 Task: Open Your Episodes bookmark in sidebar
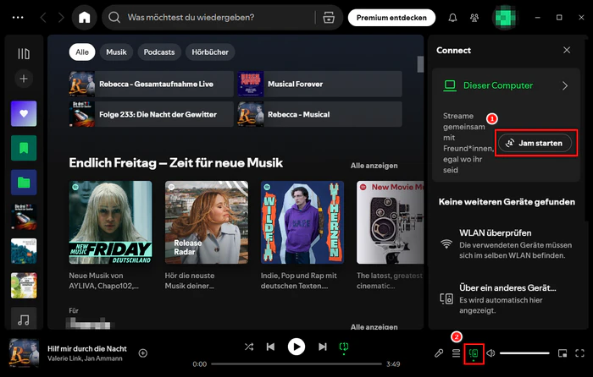point(24,148)
